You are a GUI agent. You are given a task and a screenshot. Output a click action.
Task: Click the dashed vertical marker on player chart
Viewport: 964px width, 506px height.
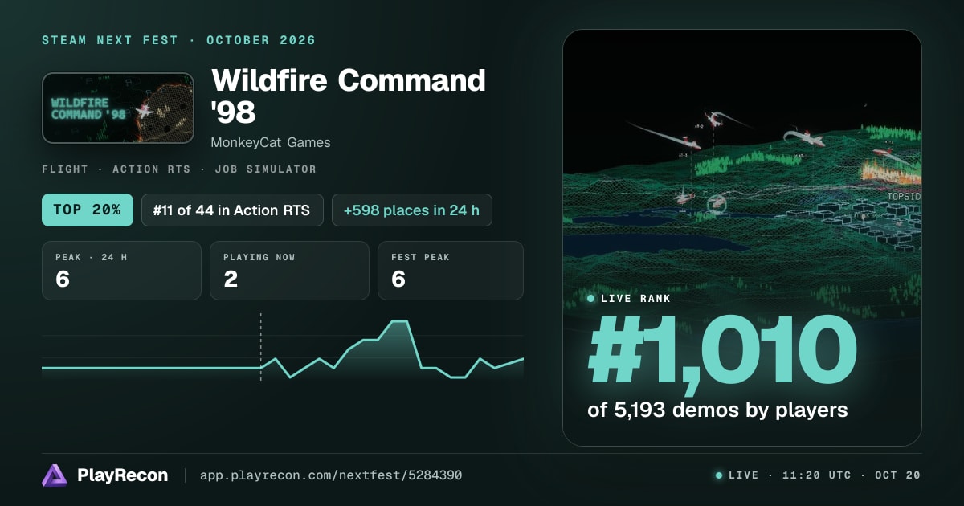tap(260, 347)
